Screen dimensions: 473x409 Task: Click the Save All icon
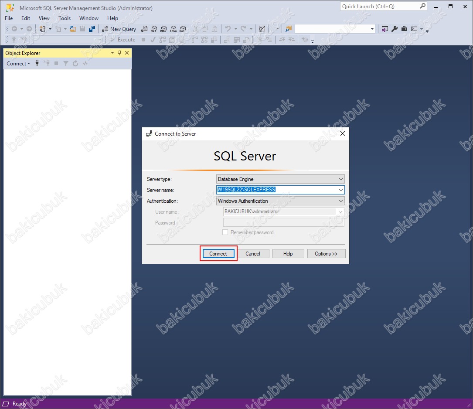point(92,29)
